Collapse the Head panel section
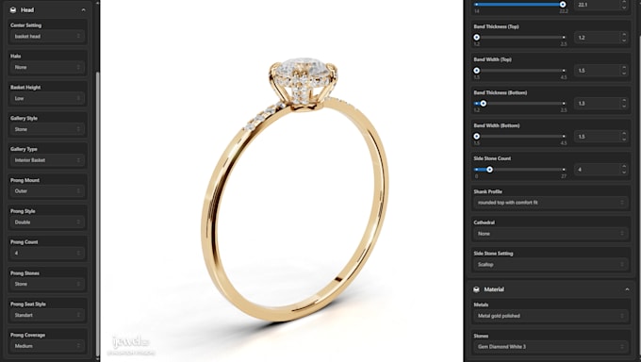Screen dimensions: 641x362 83,9
